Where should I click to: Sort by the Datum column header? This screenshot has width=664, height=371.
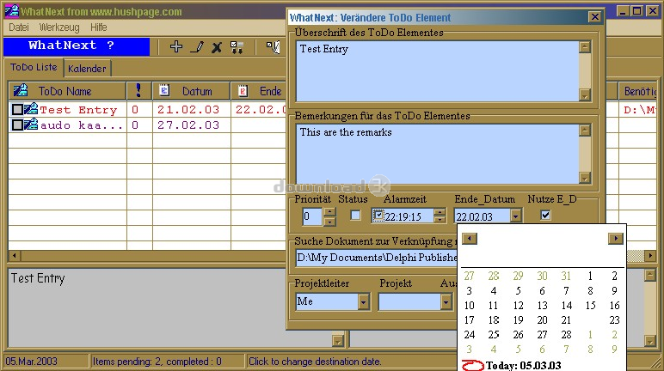(191, 90)
